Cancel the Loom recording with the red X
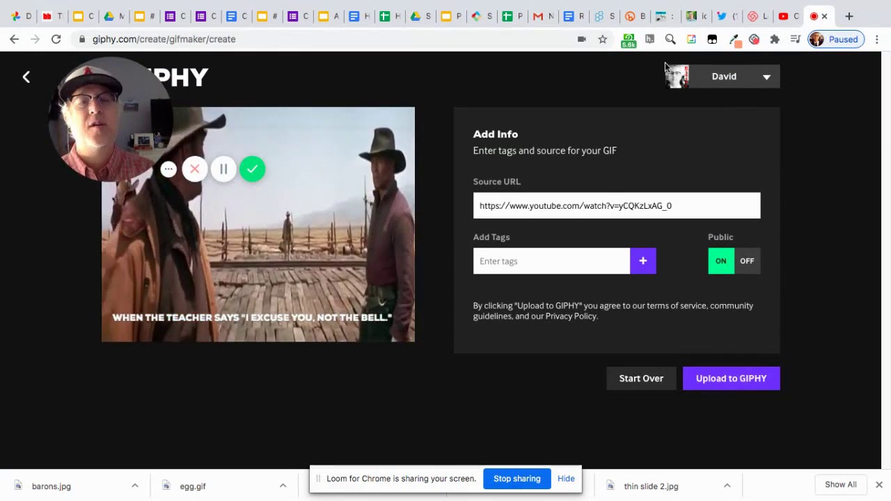The height and width of the screenshot is (501, 891). (x=195, y=169)
